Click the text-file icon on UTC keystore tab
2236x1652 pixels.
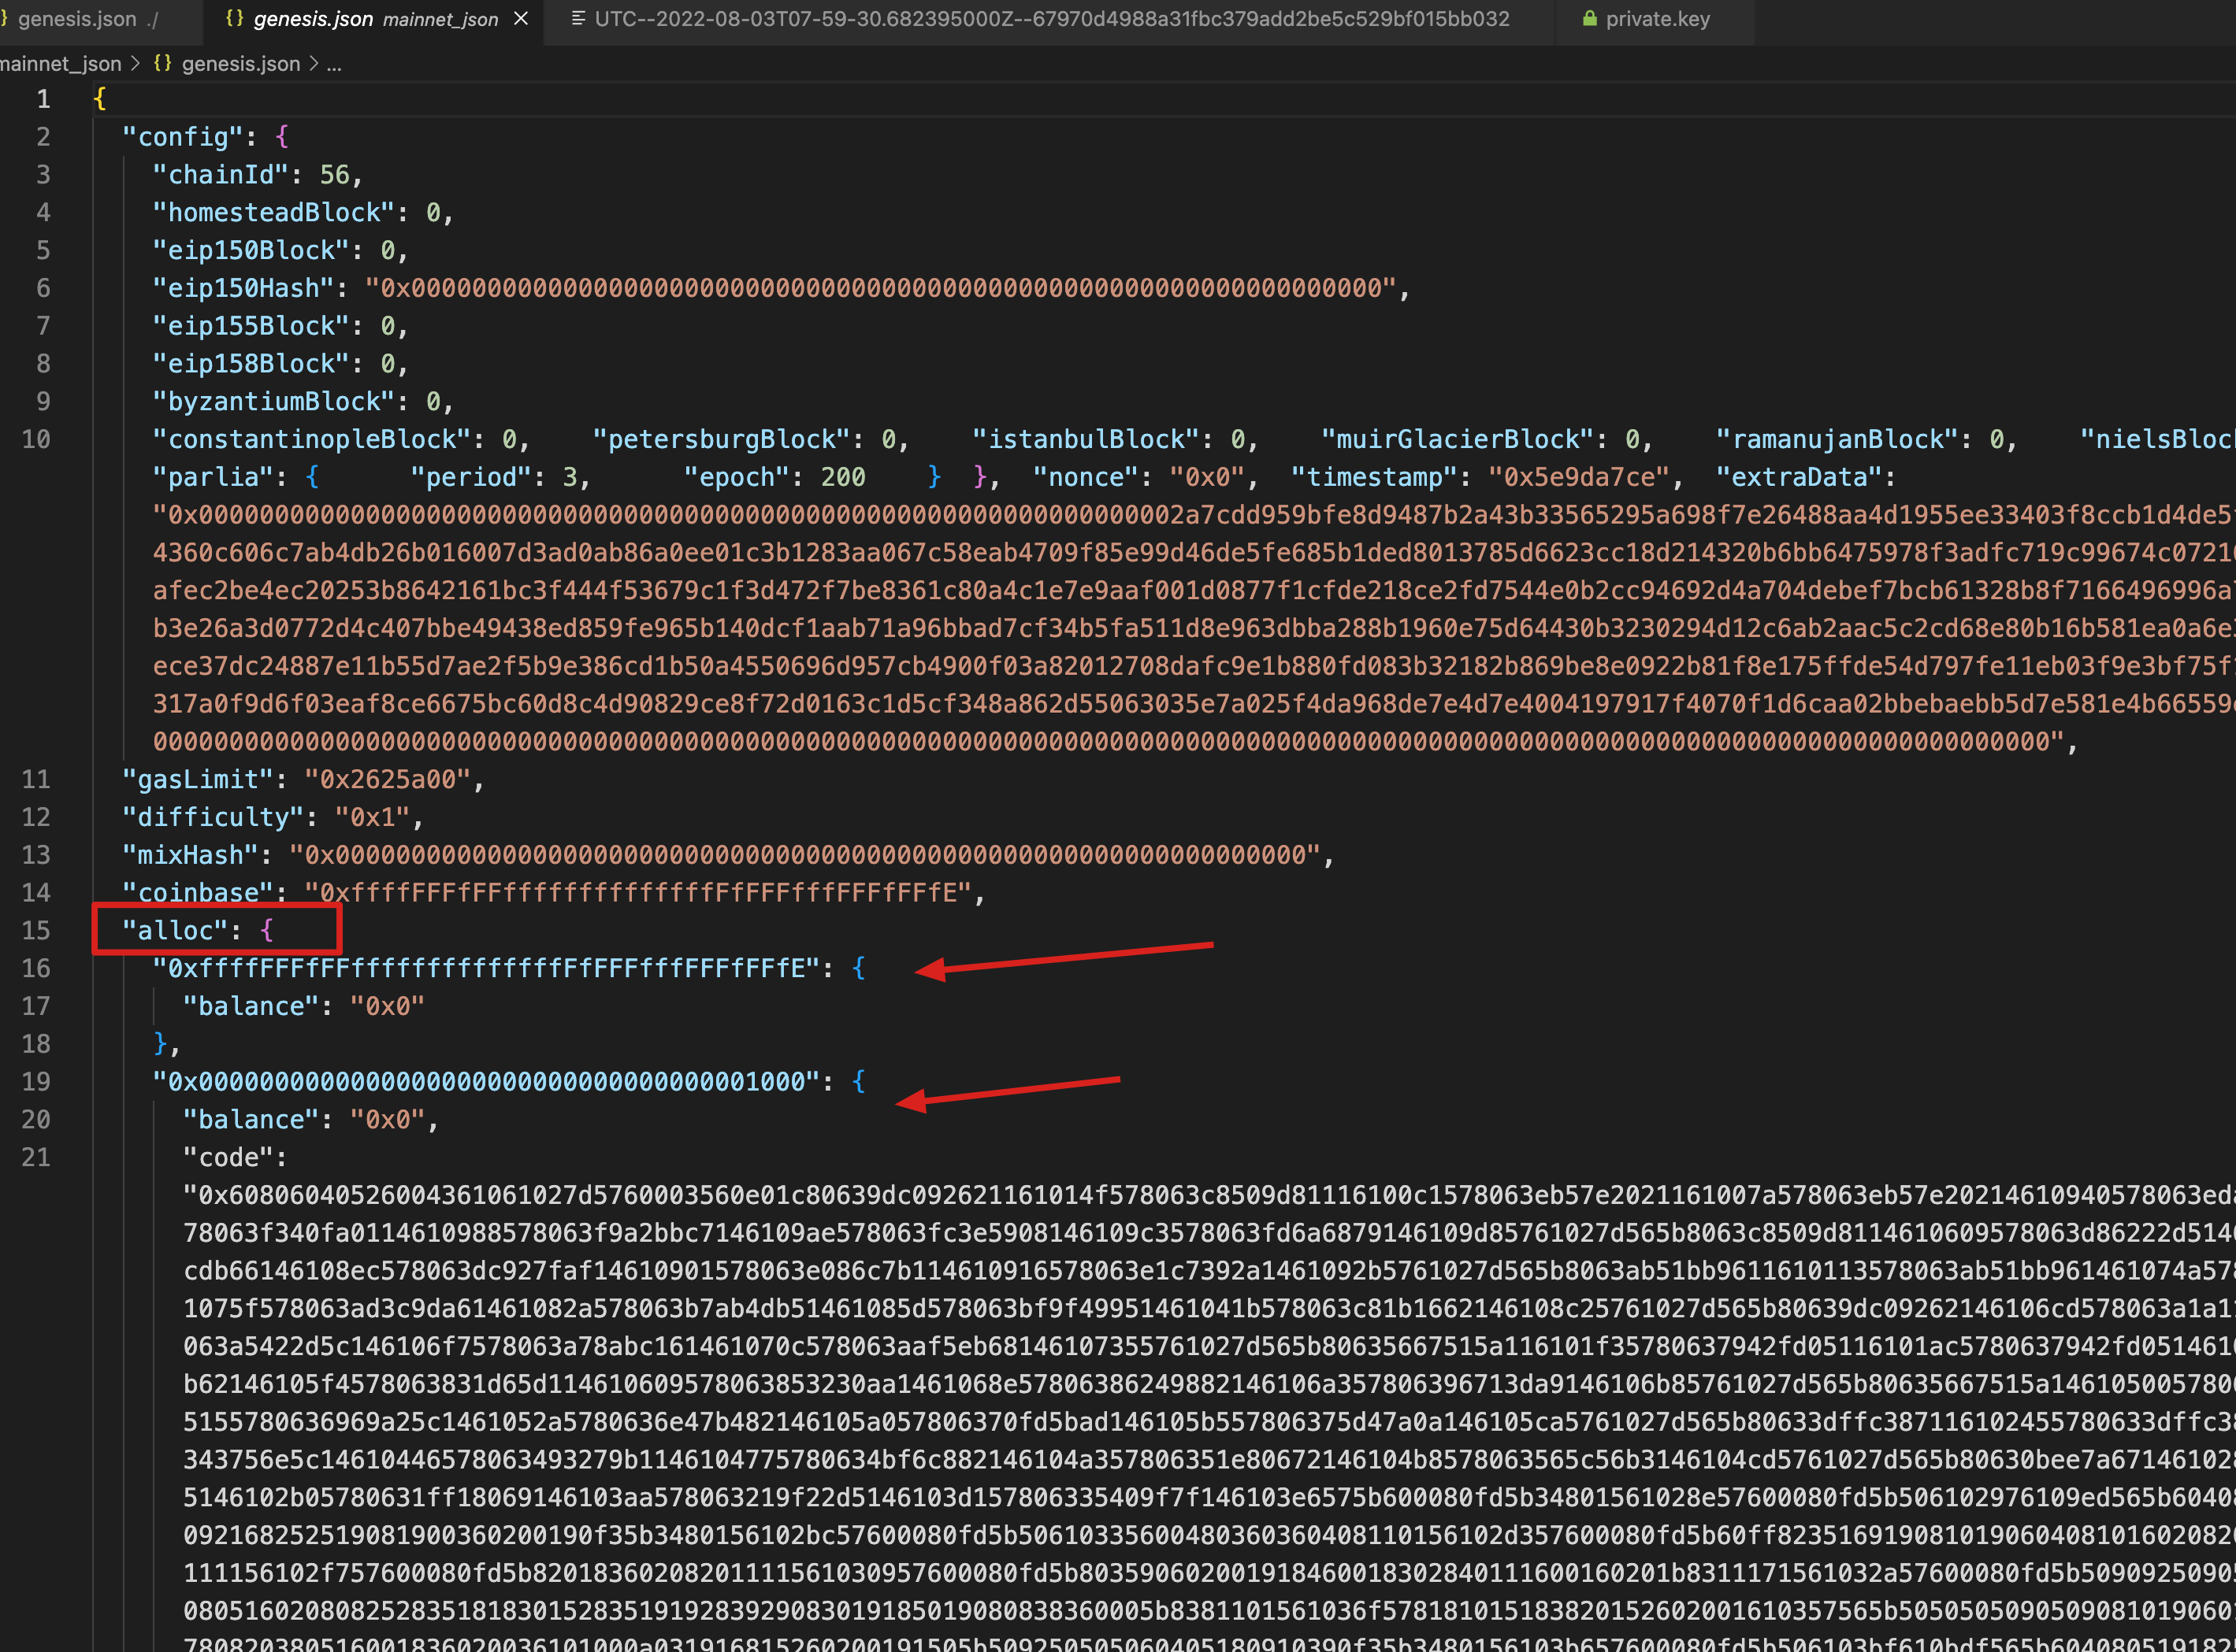point(578,19)
